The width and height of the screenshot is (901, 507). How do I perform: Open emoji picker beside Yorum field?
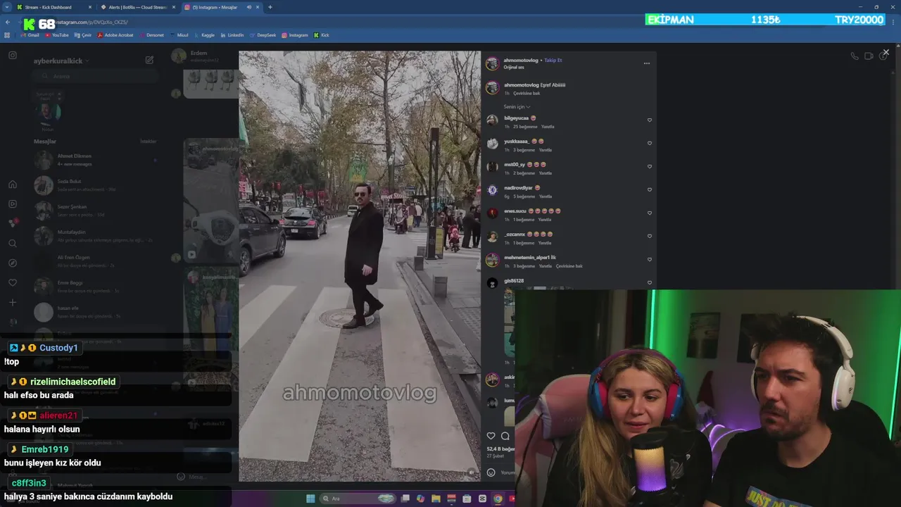click(x=491, y=473)
